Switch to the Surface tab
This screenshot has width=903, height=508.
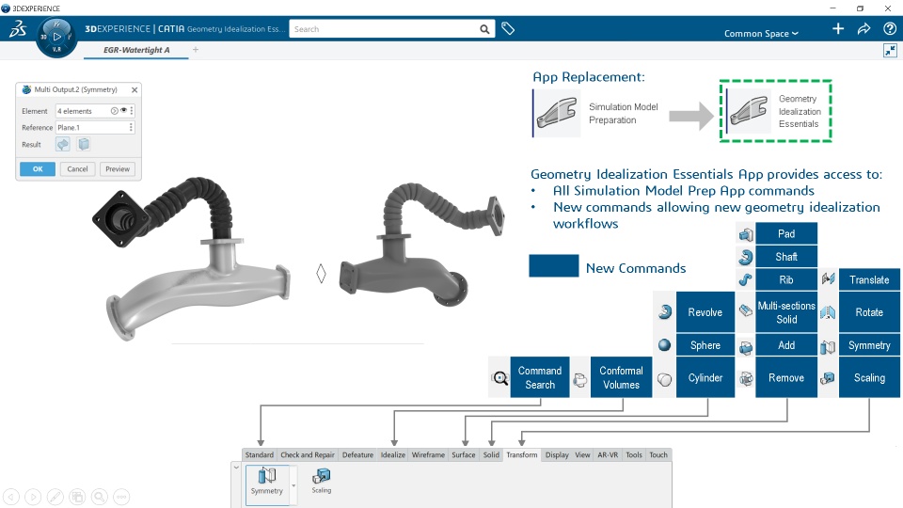464,455
